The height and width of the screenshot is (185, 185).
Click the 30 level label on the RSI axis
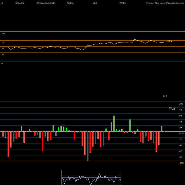coord(3,54)
